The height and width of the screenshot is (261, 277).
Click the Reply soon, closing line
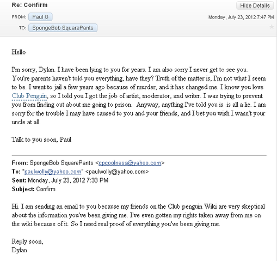coord(27,241)
